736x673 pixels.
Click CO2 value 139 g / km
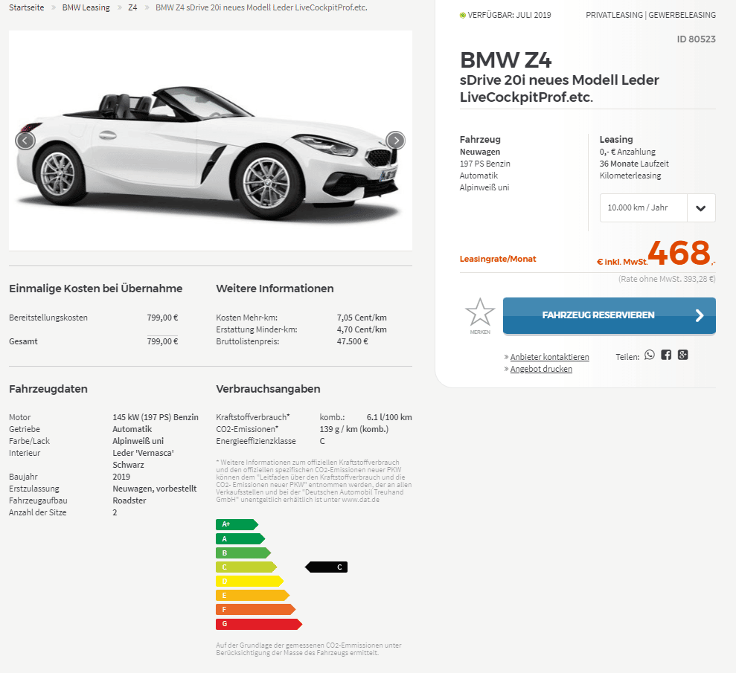354,429
